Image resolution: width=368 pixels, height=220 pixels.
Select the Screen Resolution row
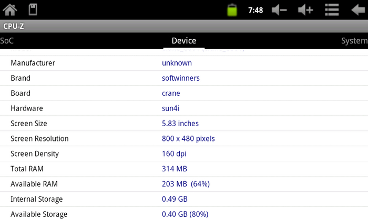click(184, 139)
